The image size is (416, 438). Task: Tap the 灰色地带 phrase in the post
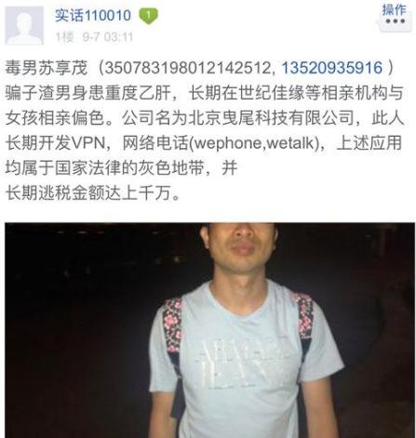click(171, 168)
